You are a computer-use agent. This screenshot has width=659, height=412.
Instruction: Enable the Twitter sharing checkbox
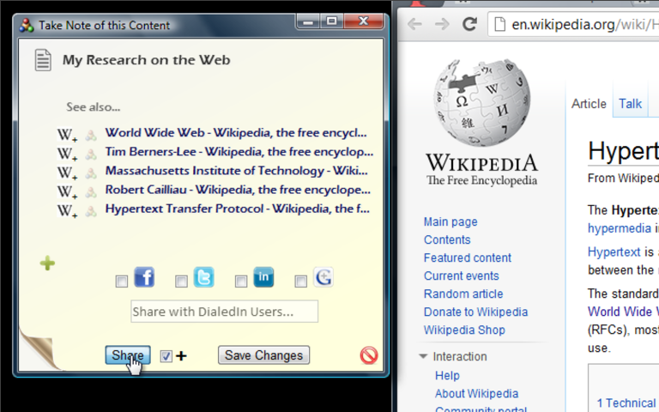[181, 282]
